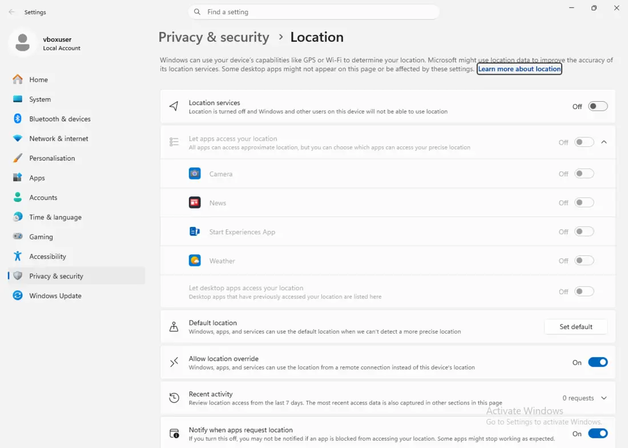Click the Let apps access list icon

point(174,142)
